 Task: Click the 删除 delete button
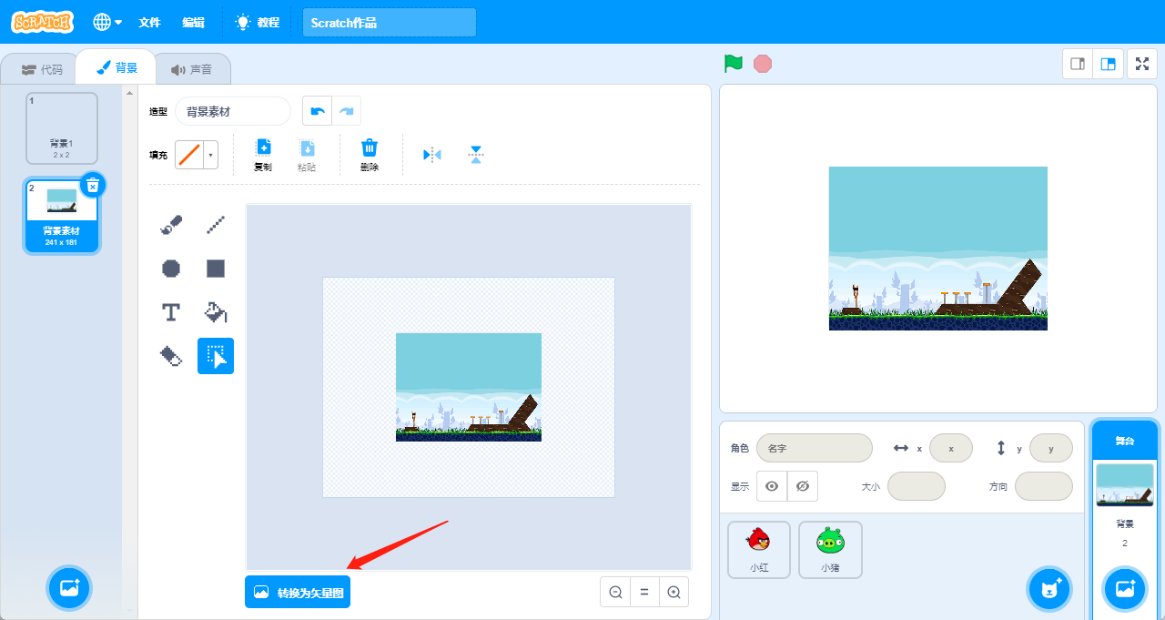[369, 155]
